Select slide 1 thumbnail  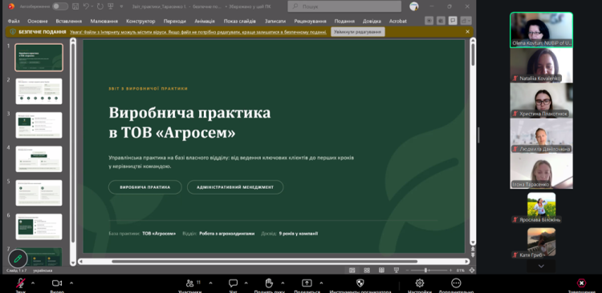tap(39, 58)
